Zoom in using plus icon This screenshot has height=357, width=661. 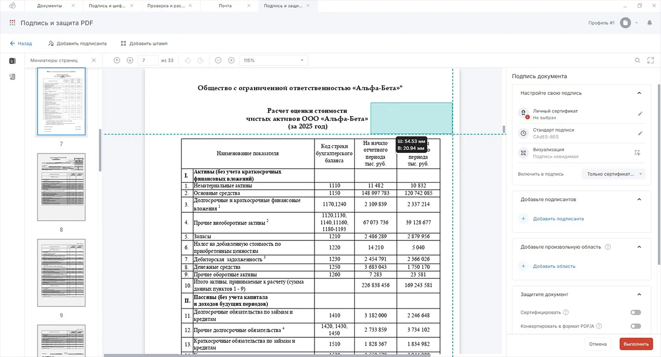[x=231, y=60]
